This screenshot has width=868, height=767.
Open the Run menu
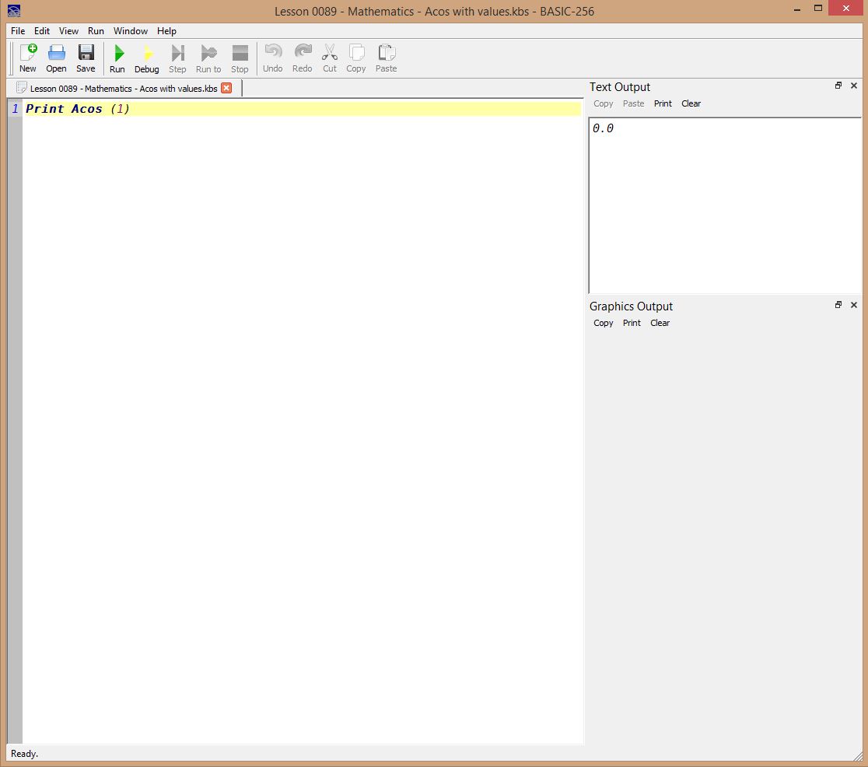click(x=96, y=31)
